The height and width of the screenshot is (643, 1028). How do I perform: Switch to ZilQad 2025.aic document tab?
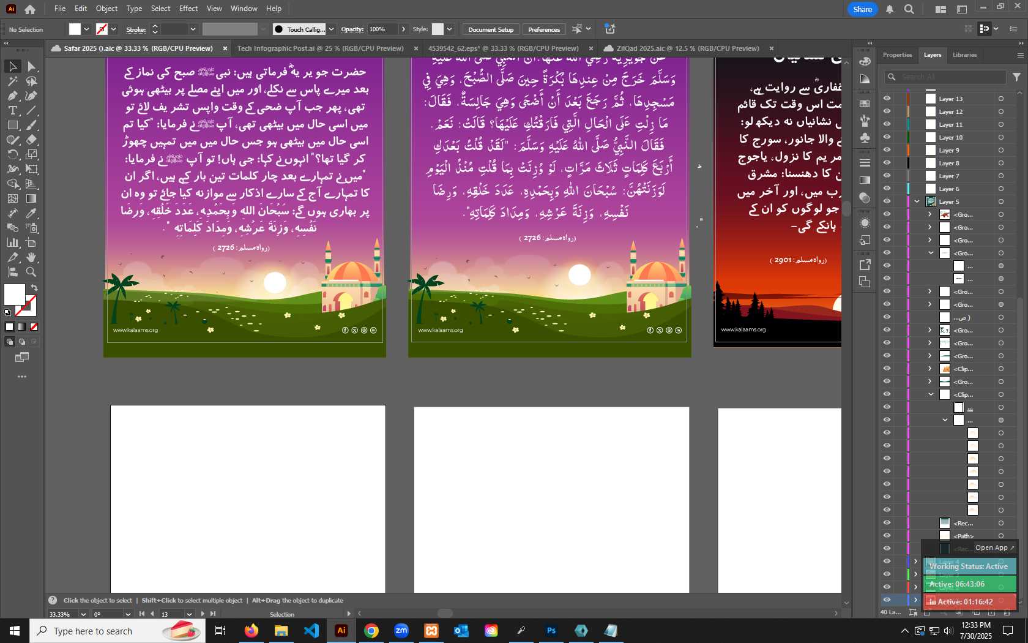tap(688, 48)
